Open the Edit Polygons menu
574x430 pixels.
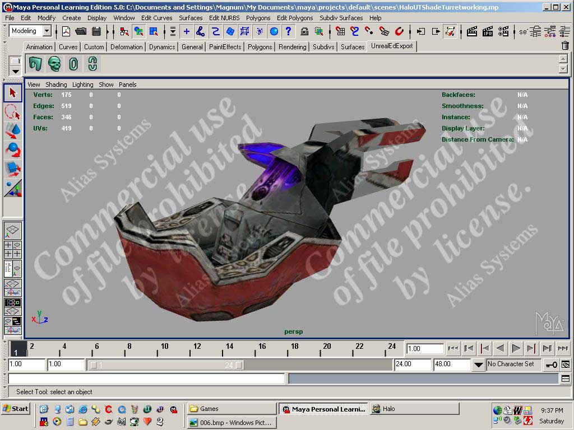[x=295, y=18]
